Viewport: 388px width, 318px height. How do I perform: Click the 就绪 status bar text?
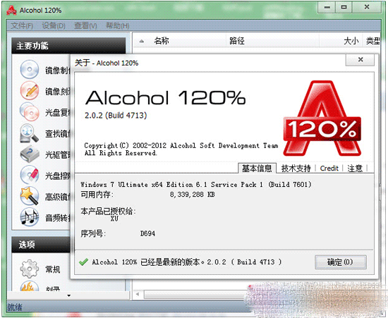[15, 307]
